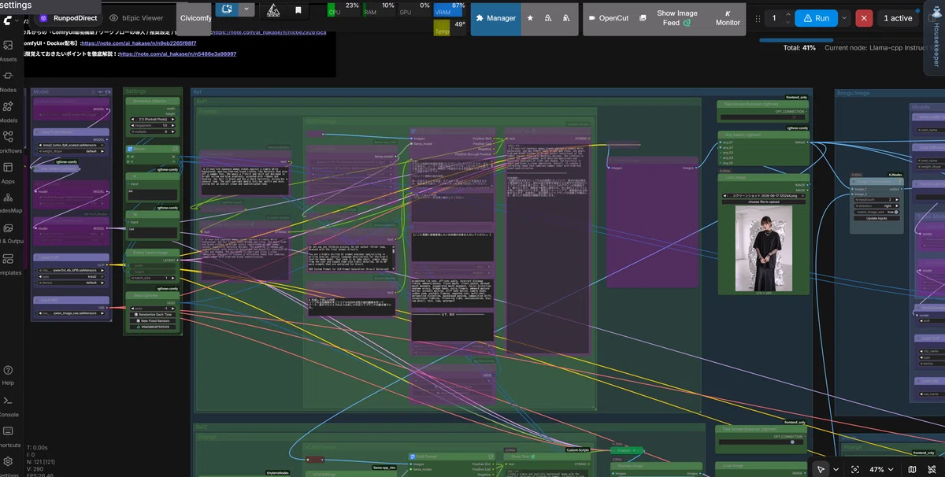Open the Run options dropdown arrow
Image resolution: width=945 pixels, height=477 pixels.
click(845, 17)
